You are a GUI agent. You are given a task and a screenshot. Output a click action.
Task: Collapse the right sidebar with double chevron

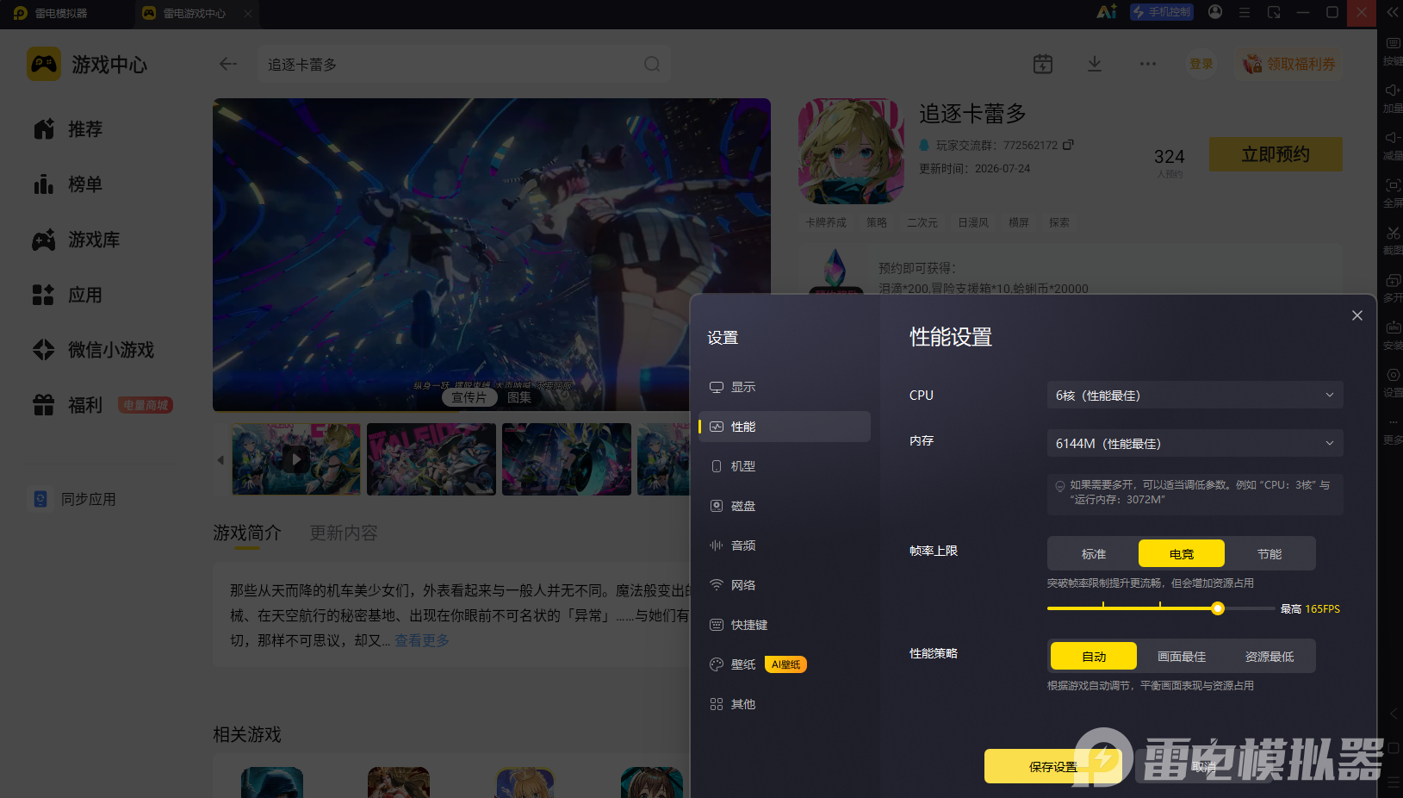(x=1392, y=12)
